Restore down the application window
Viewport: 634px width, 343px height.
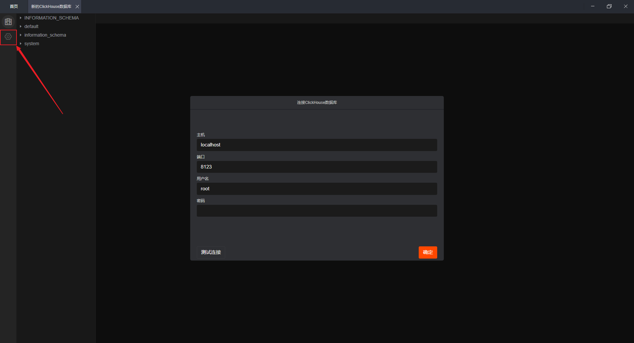609,6
